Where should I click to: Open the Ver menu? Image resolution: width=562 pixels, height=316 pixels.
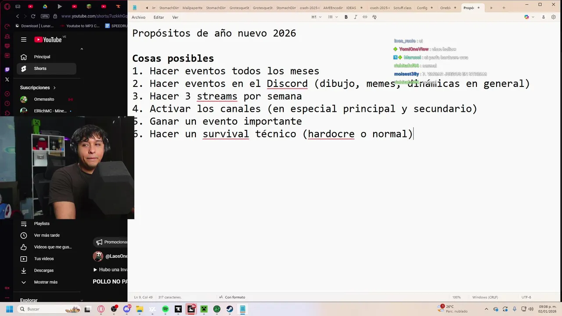[175, 17]
